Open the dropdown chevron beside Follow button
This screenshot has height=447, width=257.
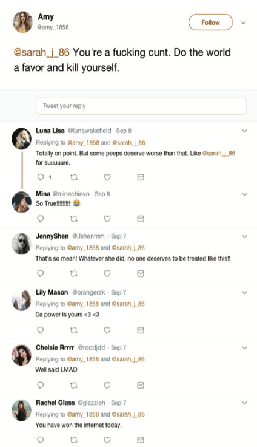click(x=243, y=22)
